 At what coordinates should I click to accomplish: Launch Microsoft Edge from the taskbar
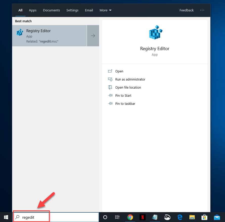click(x=180, y=217)
